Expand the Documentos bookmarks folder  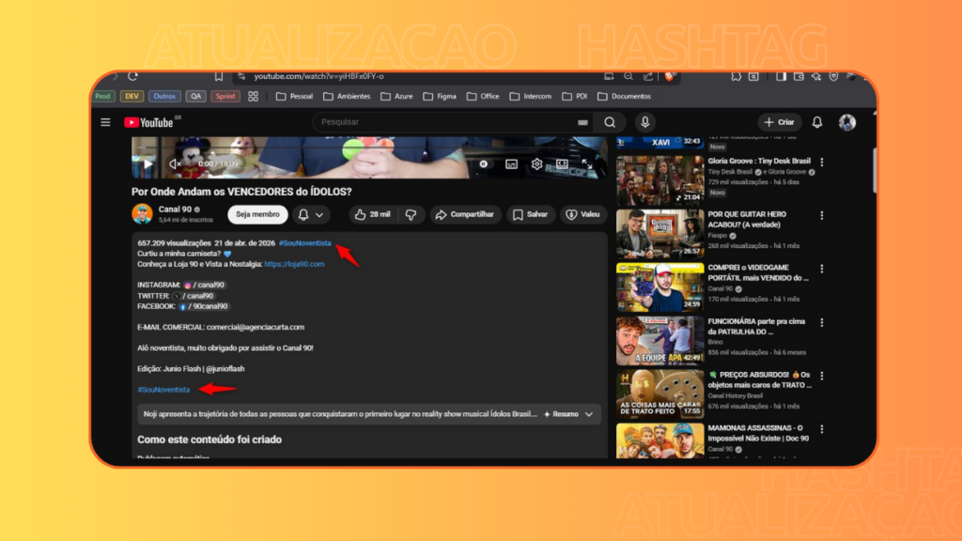coord(624,97)
